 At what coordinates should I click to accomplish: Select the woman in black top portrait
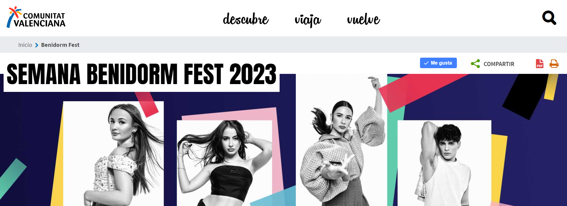coord(224,163)
